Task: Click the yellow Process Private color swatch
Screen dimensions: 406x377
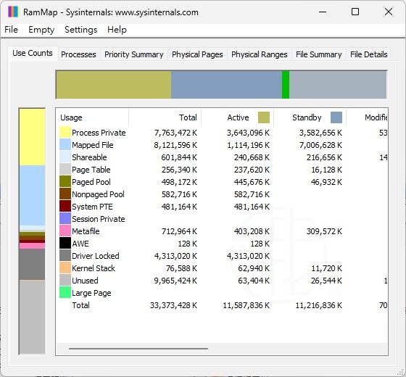Action: [65, 132]
